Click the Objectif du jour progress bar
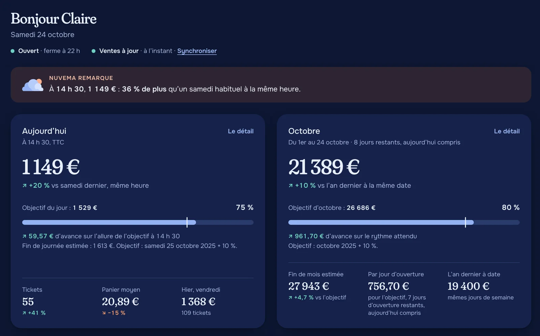The image size is (540, 336). click(x=138, y=222)
